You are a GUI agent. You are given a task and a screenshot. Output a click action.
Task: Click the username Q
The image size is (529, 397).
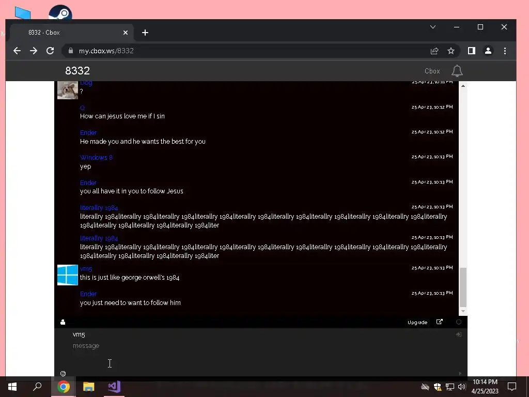[x=82, y=108]
